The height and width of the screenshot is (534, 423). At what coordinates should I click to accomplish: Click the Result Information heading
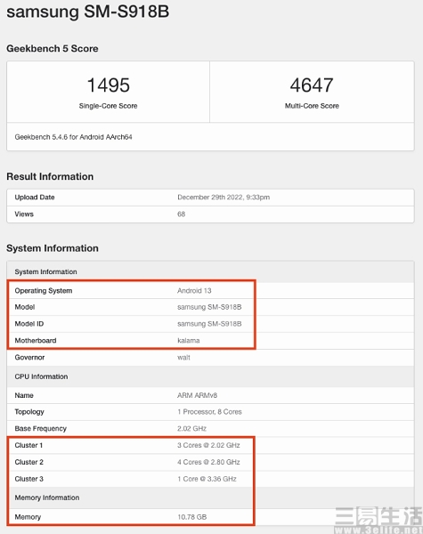[x=50, y=176]
